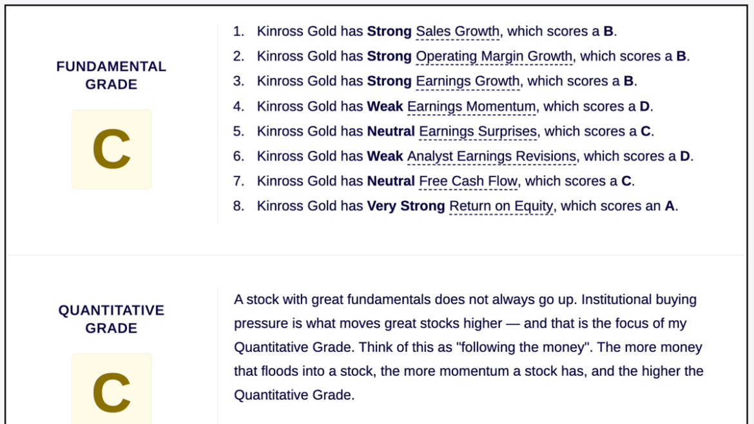Open the Sales Growth definition link

458,31
